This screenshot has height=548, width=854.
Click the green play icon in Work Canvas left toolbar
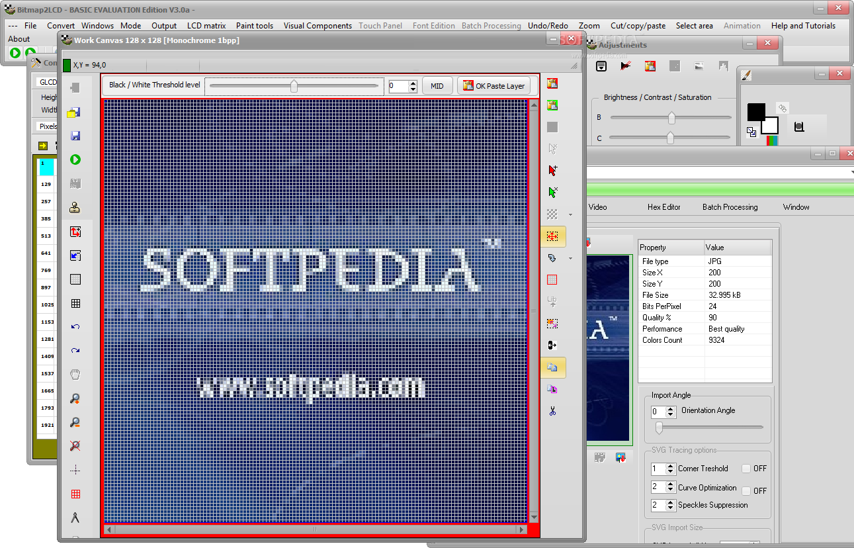tap(75, 160)
